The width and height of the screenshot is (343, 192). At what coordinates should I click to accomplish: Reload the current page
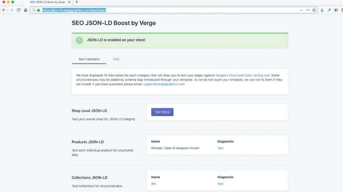(x=19, y=10)
